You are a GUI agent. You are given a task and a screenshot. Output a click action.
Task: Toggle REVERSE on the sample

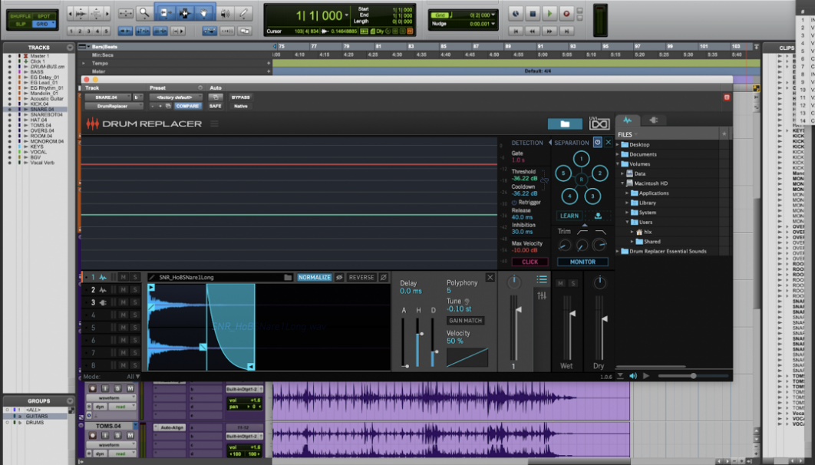tap(361, 278)
